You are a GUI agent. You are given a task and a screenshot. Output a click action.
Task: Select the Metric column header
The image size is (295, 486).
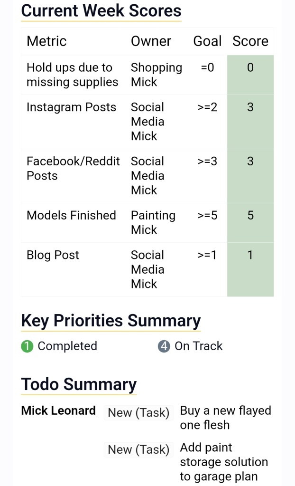[46, 41]
